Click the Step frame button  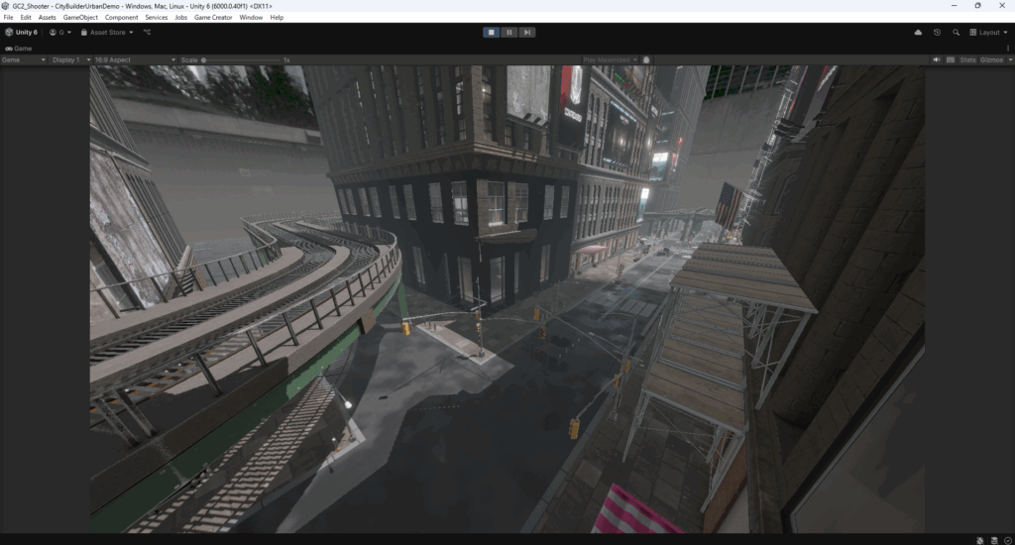click(527, 32)
